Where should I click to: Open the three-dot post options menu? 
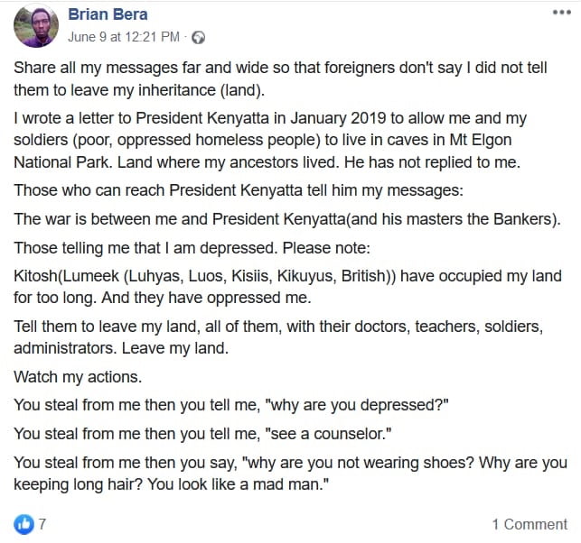(560, 12)
